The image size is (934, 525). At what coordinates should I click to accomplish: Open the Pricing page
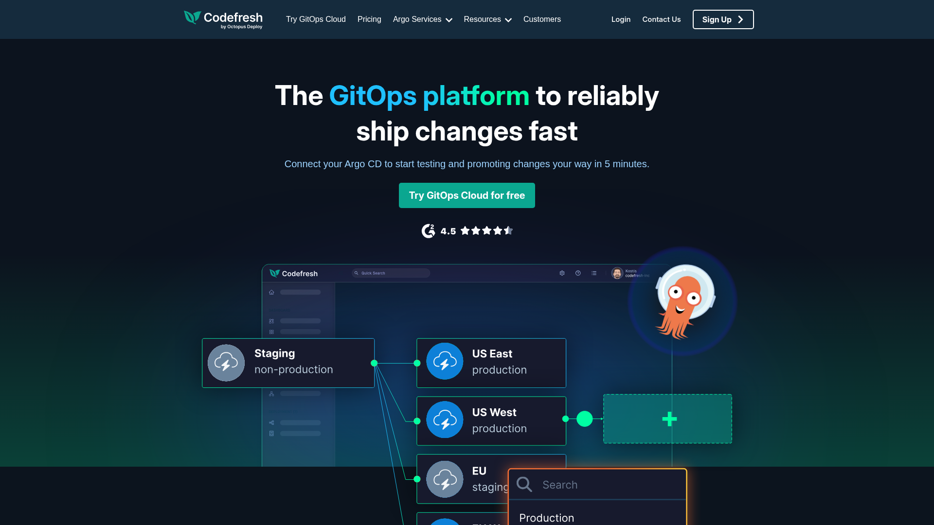pos(369,19)
